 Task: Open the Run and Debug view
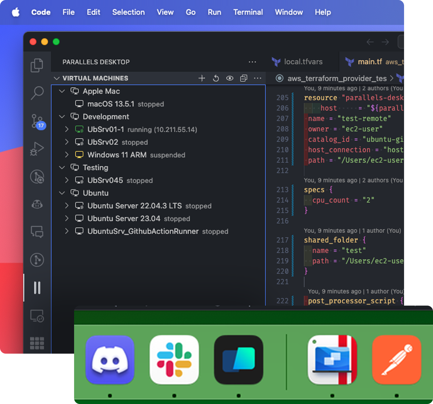point(37,148)
